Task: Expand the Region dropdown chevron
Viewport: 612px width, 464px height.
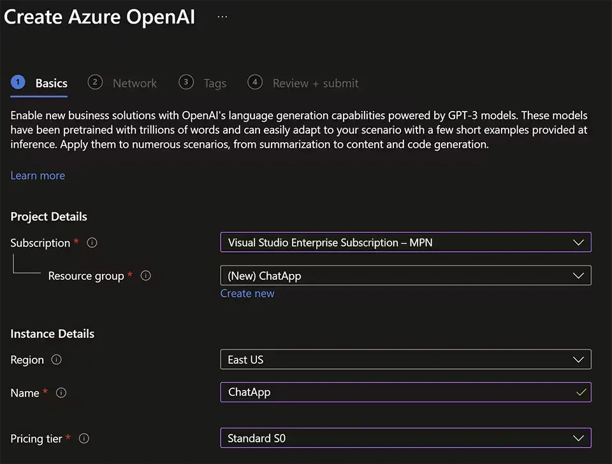Action: click(578, 359)
